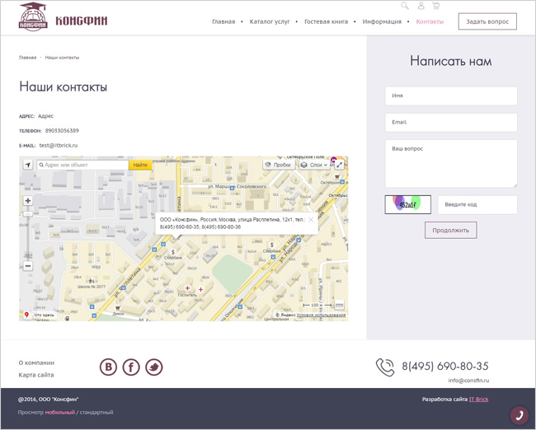Viewport: 536px width, 430px height.
Task: Click the Консфин logo emblem
Action: click(x=33, y=16)
